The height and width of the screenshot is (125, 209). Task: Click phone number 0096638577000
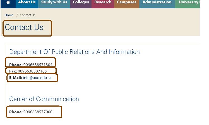pos(38,112)
